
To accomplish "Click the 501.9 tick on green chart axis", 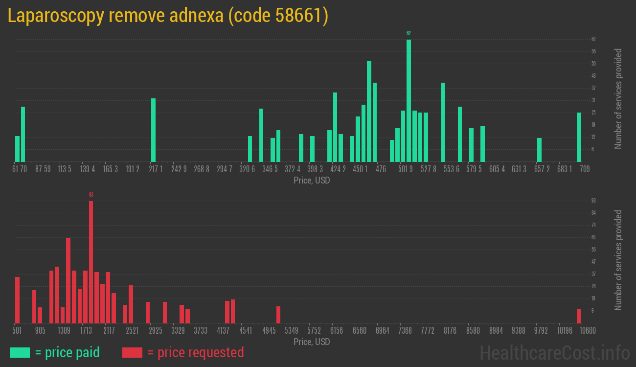I will [x=405, y=169].
